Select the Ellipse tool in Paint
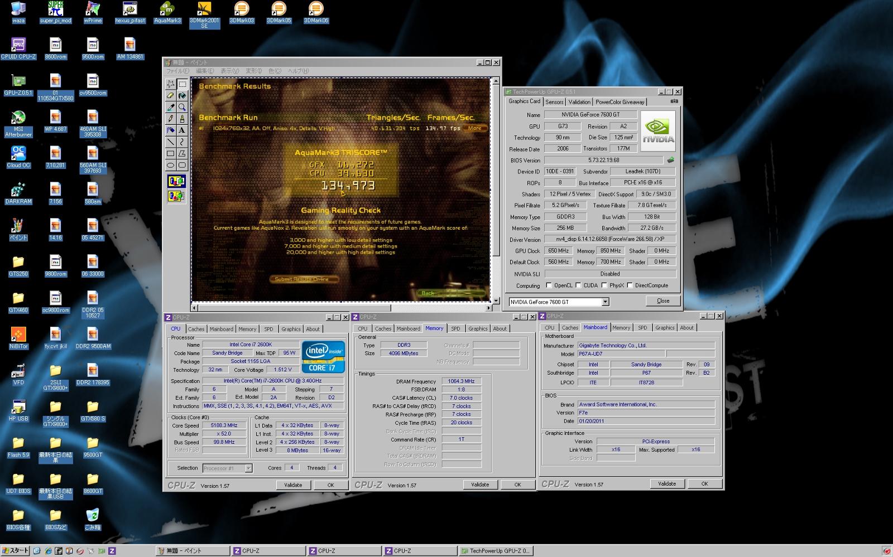893x557 pixels. coord(171,166)
